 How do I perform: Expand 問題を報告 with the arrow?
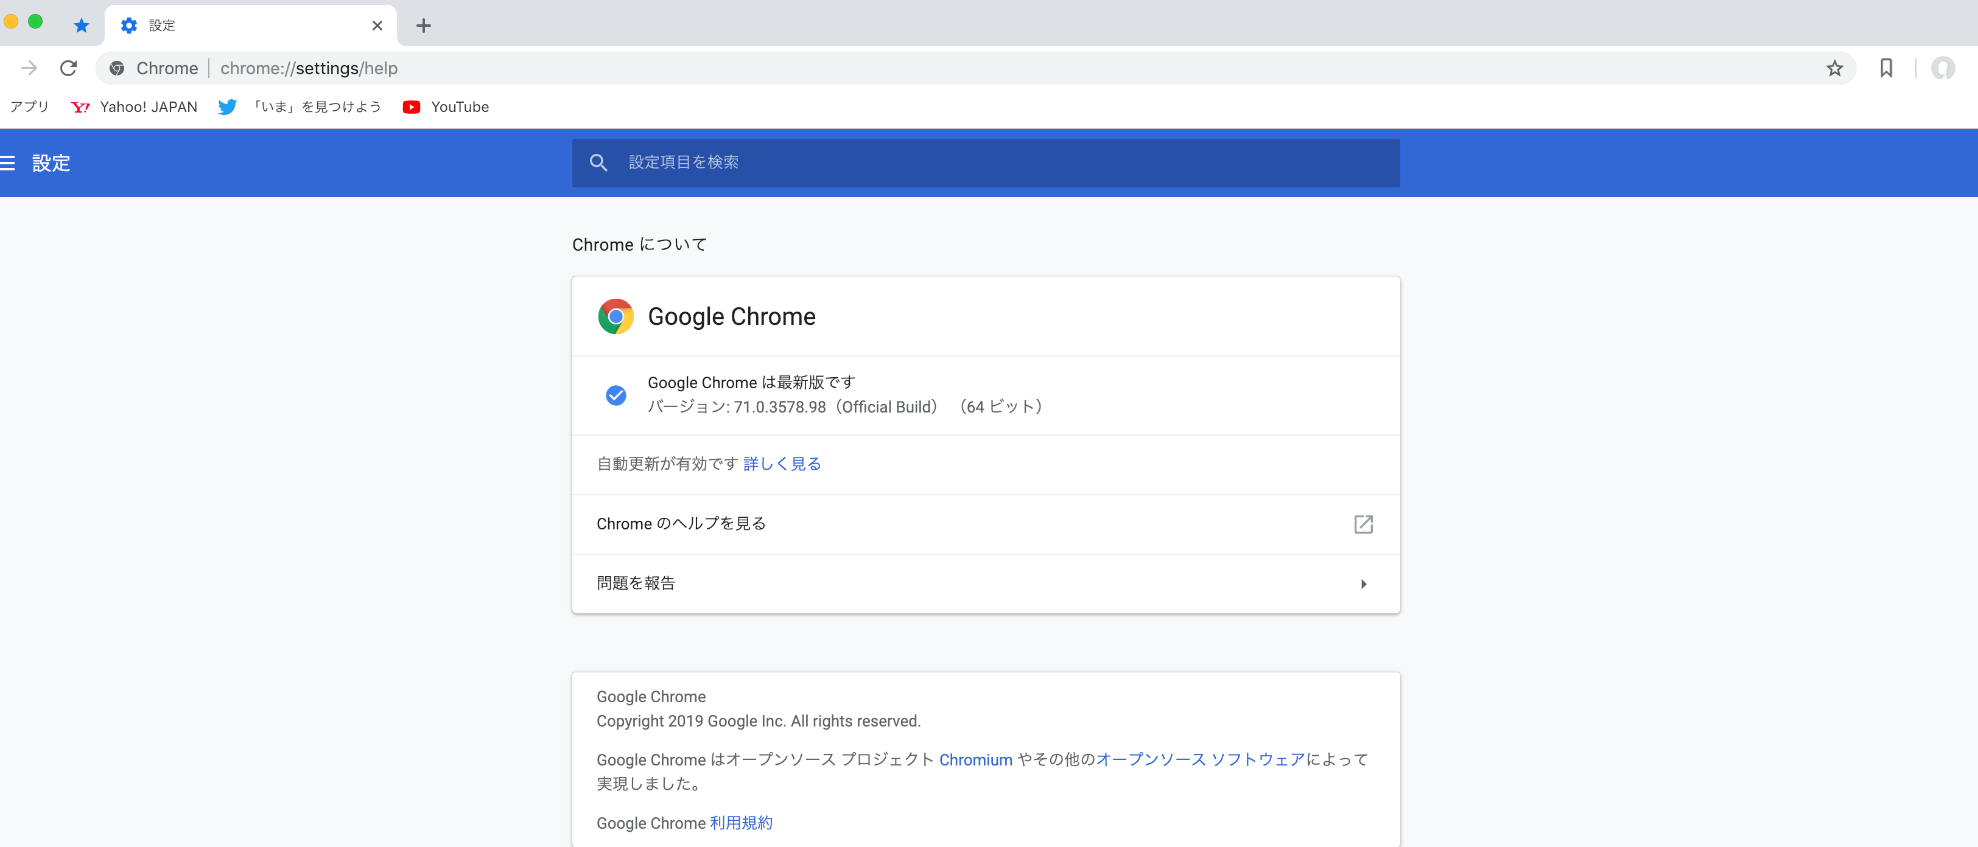point(1364,584)
